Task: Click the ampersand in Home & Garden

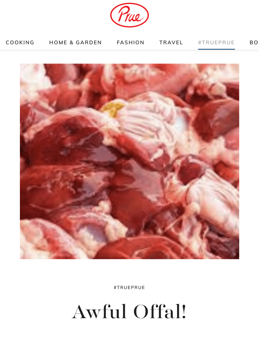Action: tap(72, 42)
